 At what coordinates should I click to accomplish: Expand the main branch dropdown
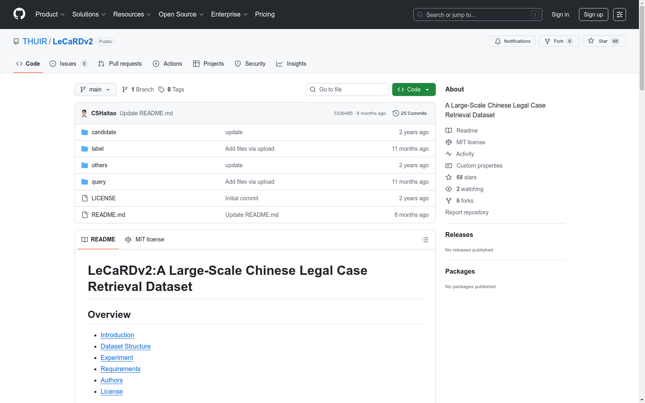(95, 89)
